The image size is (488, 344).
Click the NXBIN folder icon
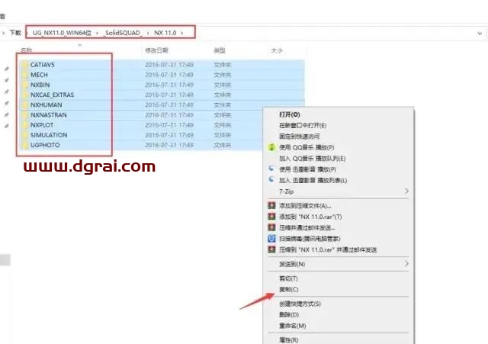(25, 85)
